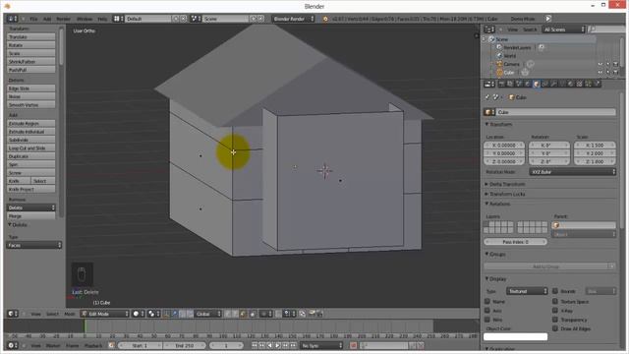Toggle visibility eye for the Cube in outliner

point(600,73)
